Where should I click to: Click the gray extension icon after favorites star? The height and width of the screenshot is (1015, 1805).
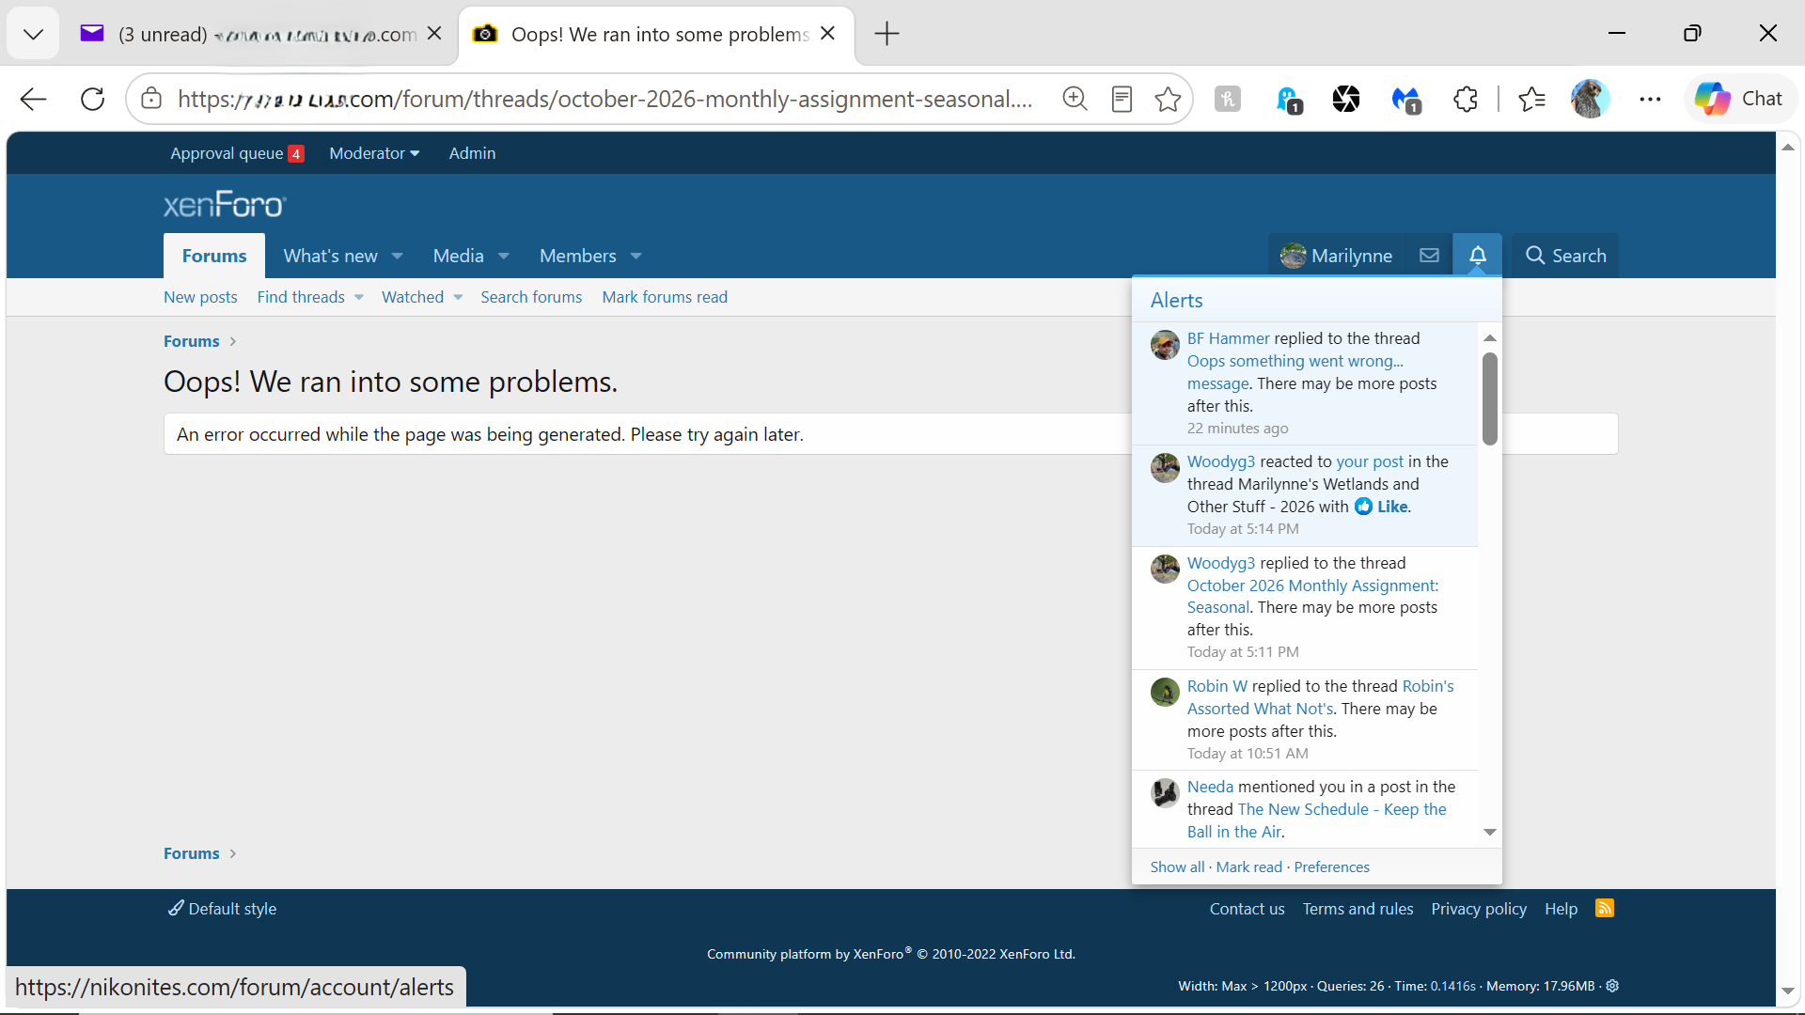point(1228,99)
